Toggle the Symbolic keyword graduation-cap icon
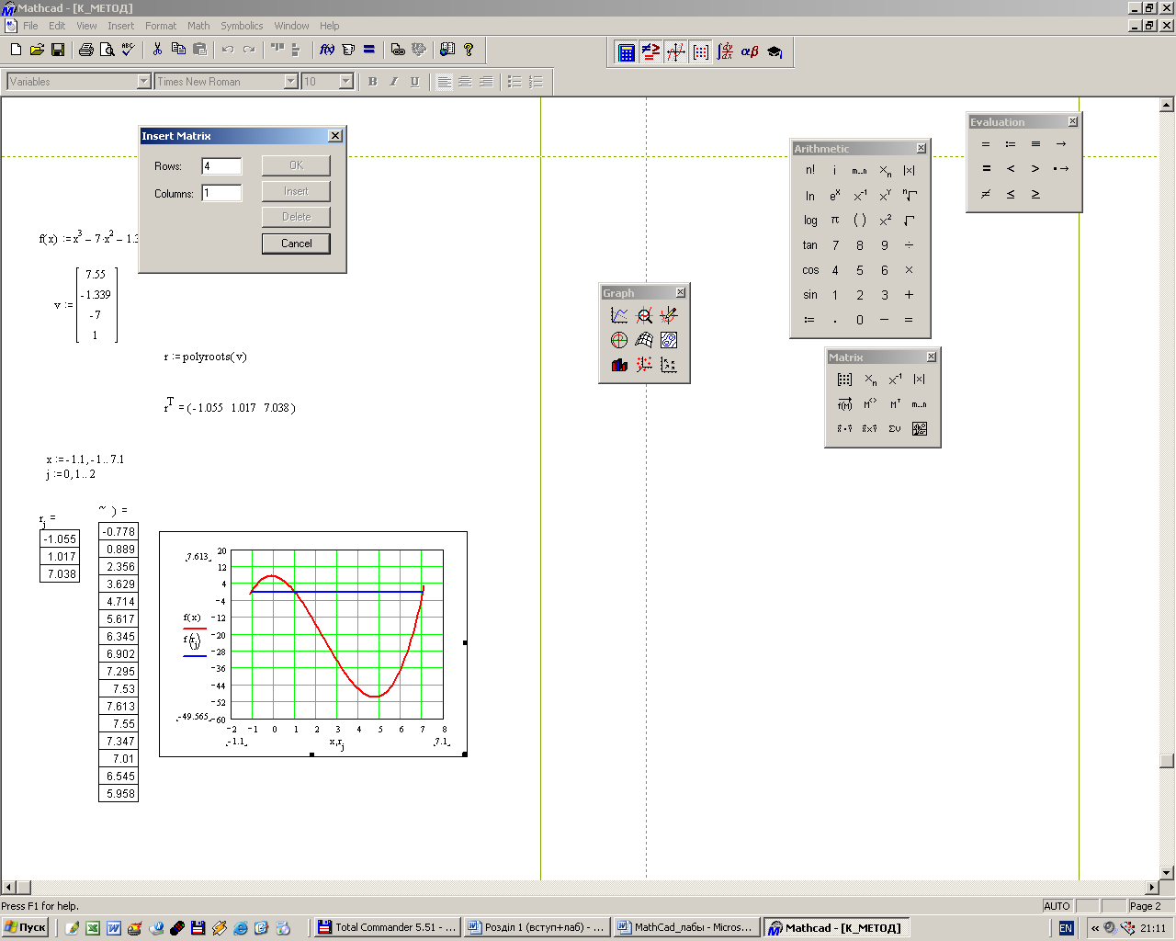 pyautogui.click(x=775, y=52)
